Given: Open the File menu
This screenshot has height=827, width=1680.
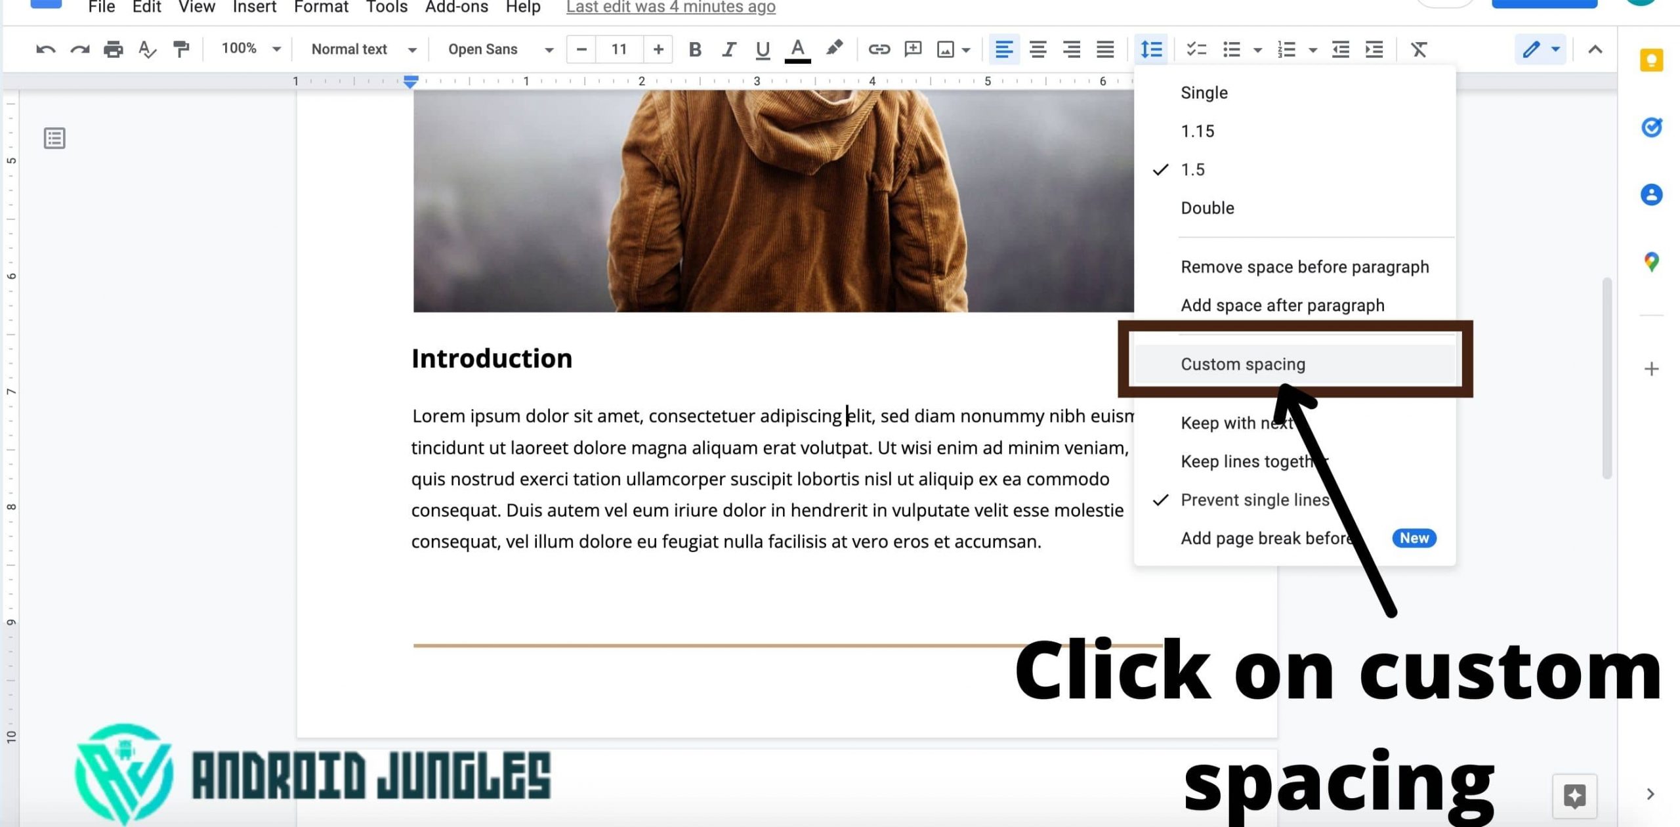Looking at the screenshot, I should (x=102, y=7).
